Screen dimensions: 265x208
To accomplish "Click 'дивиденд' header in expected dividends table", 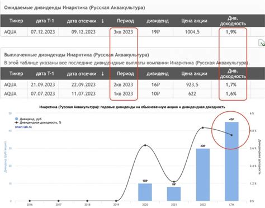I will [x=158, y=21].
